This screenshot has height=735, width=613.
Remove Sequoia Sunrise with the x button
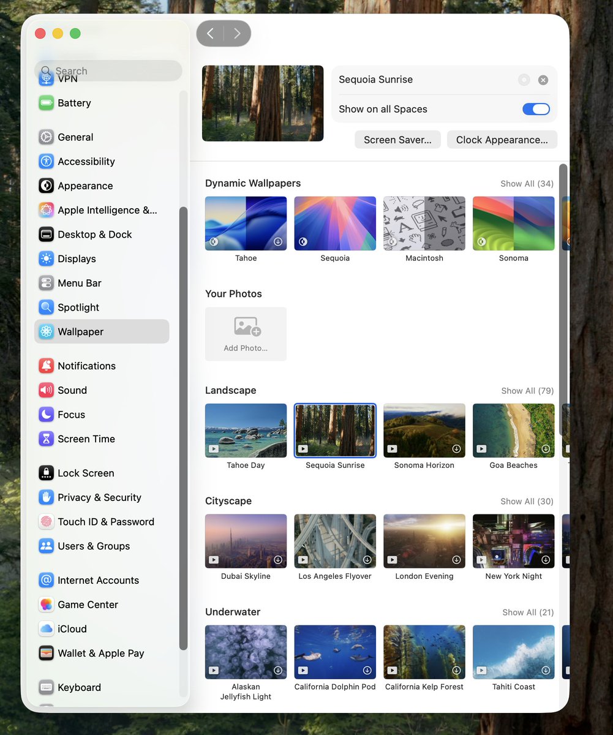click(x=543, y=80)
